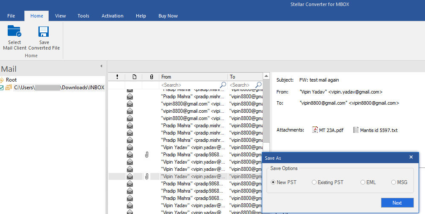
Task: Click the scroll up arrow of mail list
Action: click(x=266, y=76)
